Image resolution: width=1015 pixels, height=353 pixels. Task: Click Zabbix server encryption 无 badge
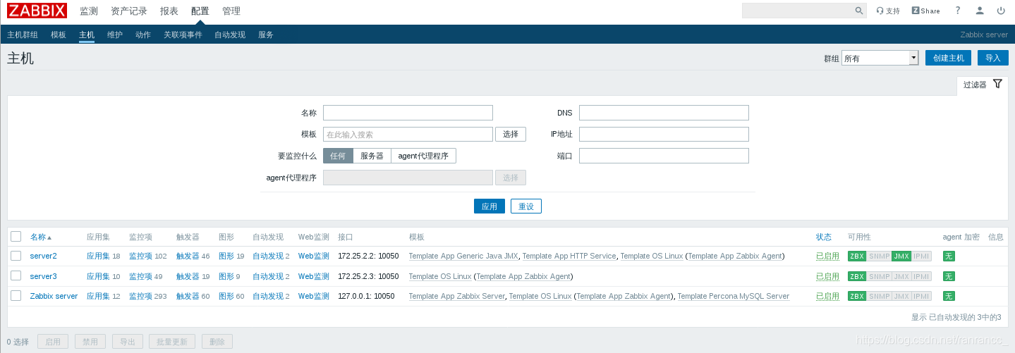(x=949, y=297)
